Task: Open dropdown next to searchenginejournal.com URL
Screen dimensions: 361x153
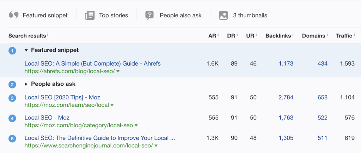Action: (x=156, y=146)
